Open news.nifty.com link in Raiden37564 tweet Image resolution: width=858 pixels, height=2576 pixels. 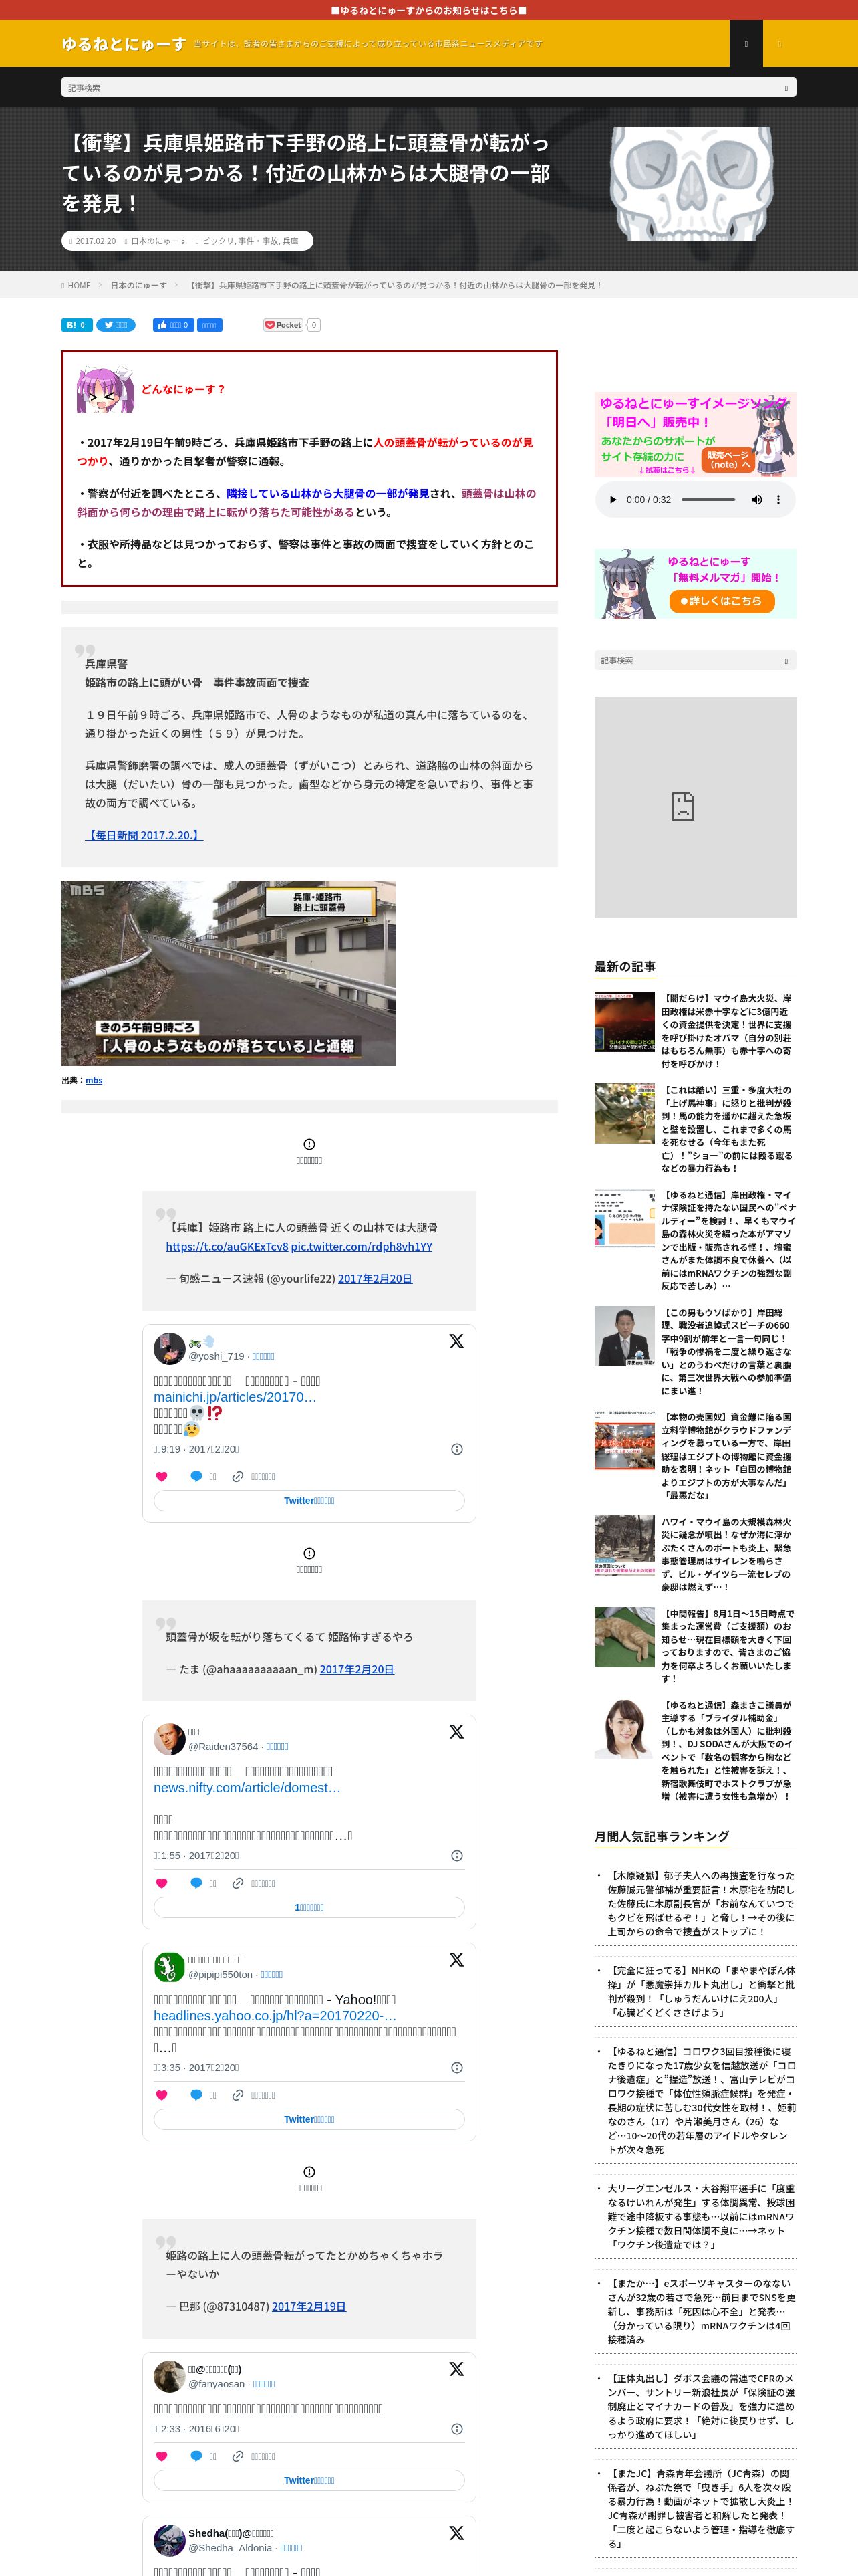click(247, 1787)
